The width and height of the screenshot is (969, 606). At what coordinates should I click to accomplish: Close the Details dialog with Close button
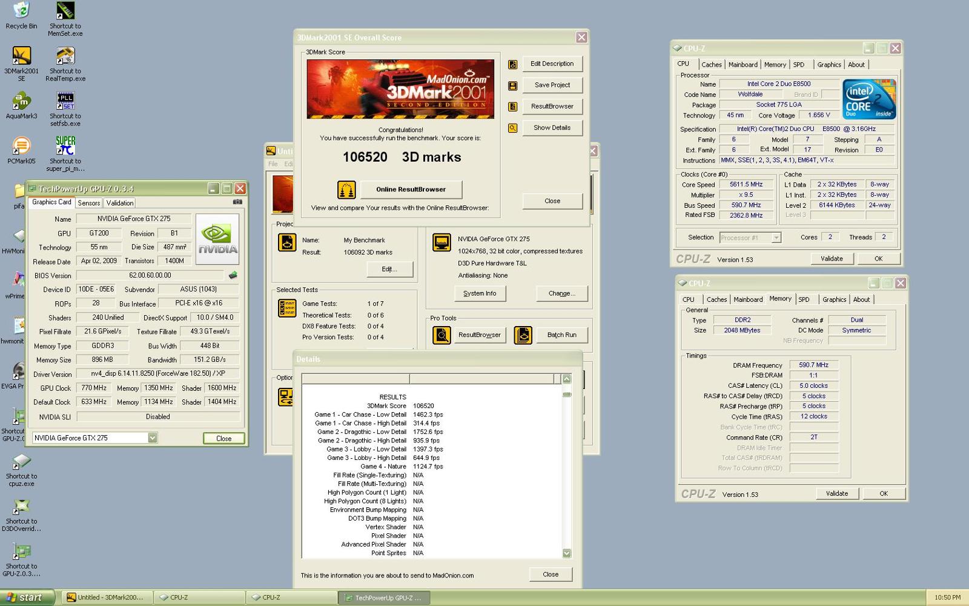coord(551,574)
